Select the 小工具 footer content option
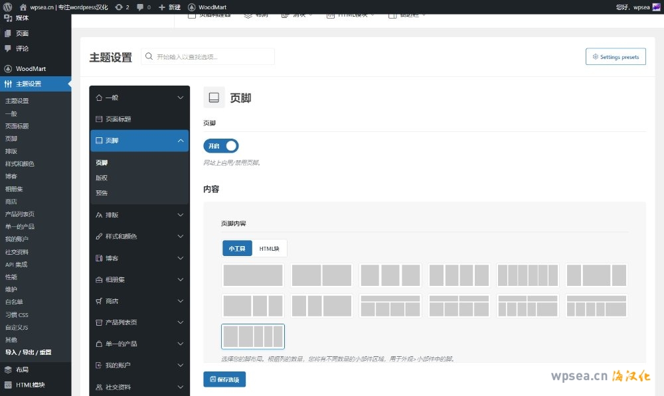 [x=237, y=248]
